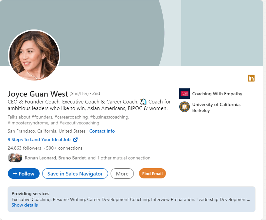The height and width of the screenshot is (220, 266).
Task: Click the external link icon beside 9 Steps
Action: 75,139
